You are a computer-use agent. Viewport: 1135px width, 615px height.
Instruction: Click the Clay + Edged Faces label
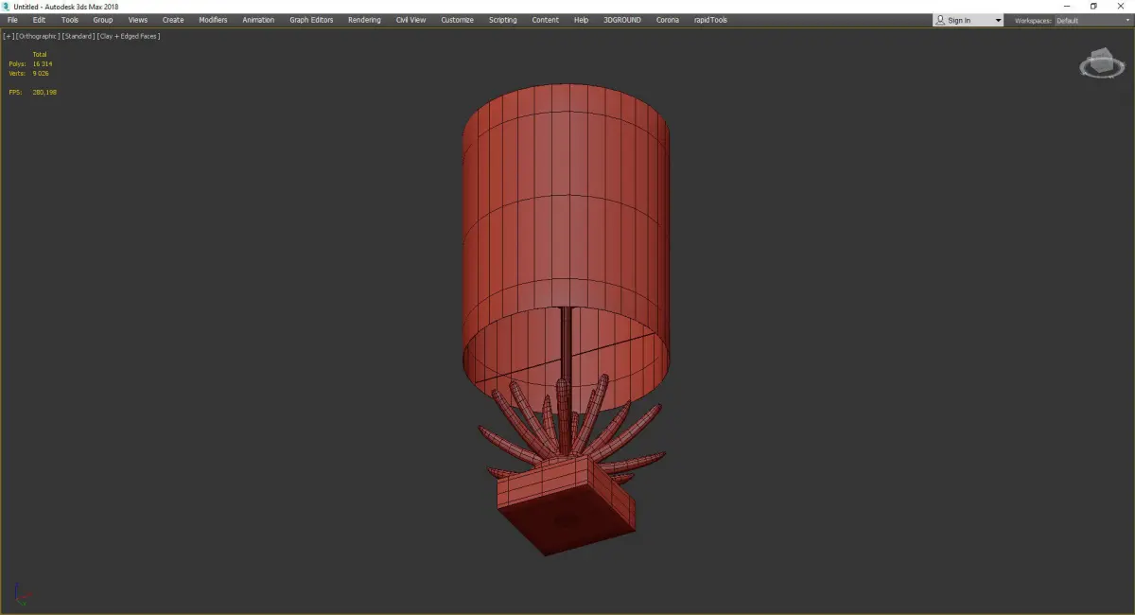129,36
